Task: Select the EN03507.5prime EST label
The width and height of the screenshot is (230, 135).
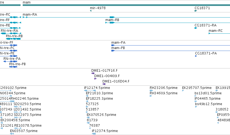Action: point(24,131)
